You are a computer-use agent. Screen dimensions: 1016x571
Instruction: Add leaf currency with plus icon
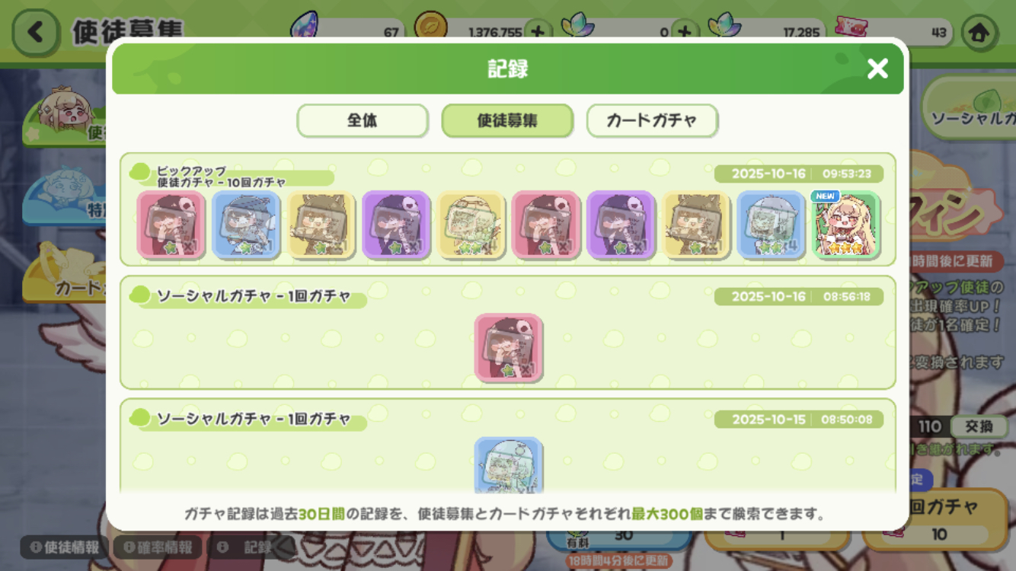pyautogui.click(x=685, y=33)
